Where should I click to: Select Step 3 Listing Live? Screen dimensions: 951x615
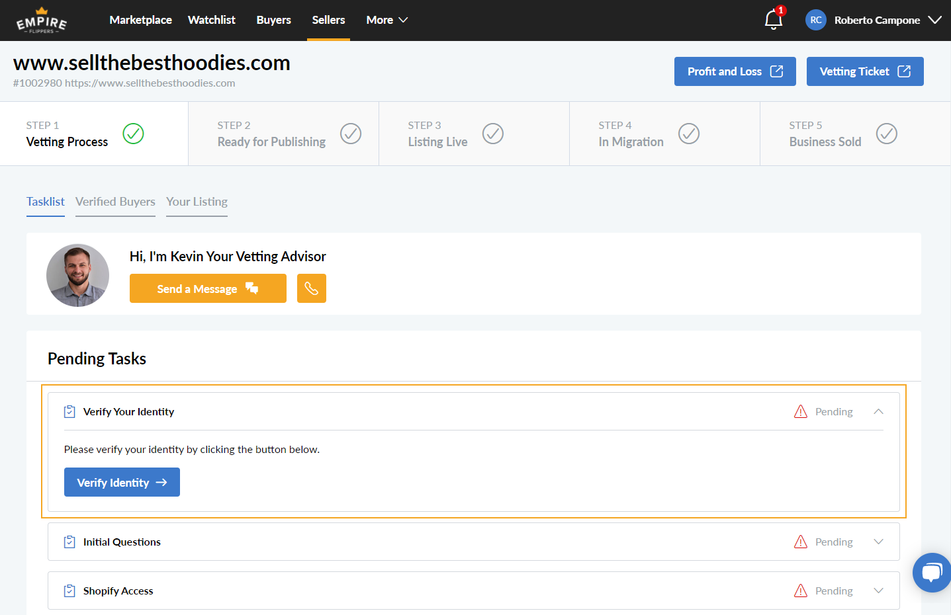[474, 134]
